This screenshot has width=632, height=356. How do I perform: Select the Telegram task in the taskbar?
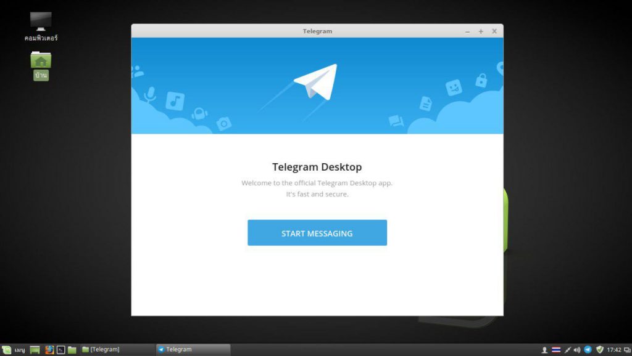pos(193,350)
